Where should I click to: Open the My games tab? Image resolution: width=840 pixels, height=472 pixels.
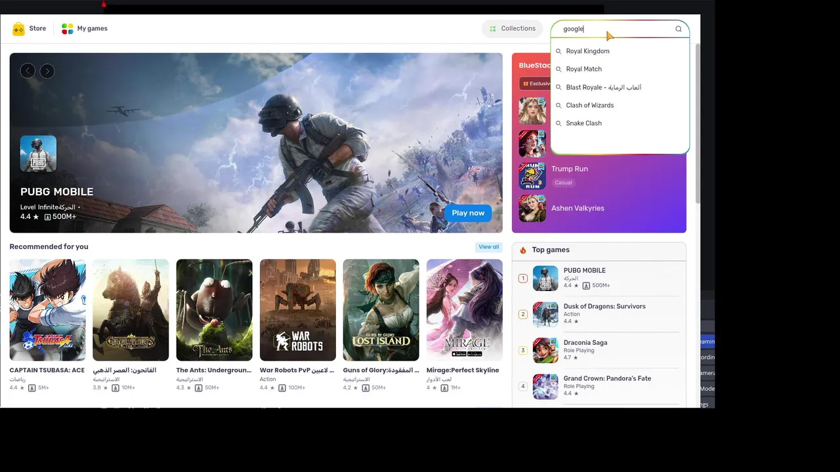point(85,29)
